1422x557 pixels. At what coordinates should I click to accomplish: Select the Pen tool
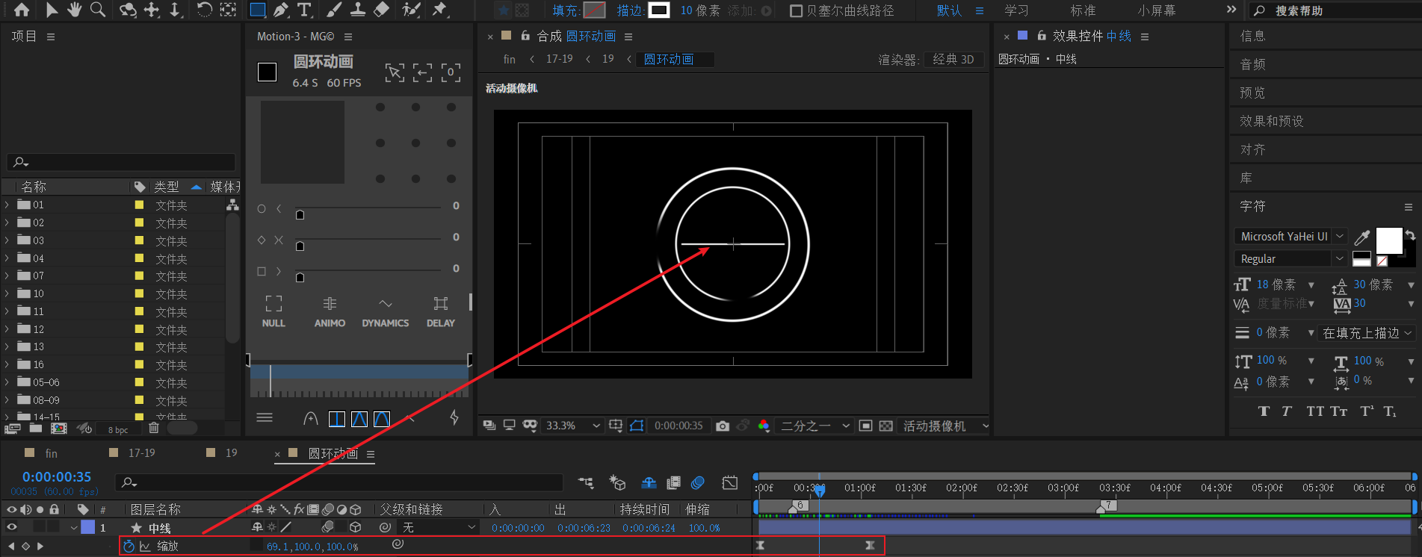(281, 10)
